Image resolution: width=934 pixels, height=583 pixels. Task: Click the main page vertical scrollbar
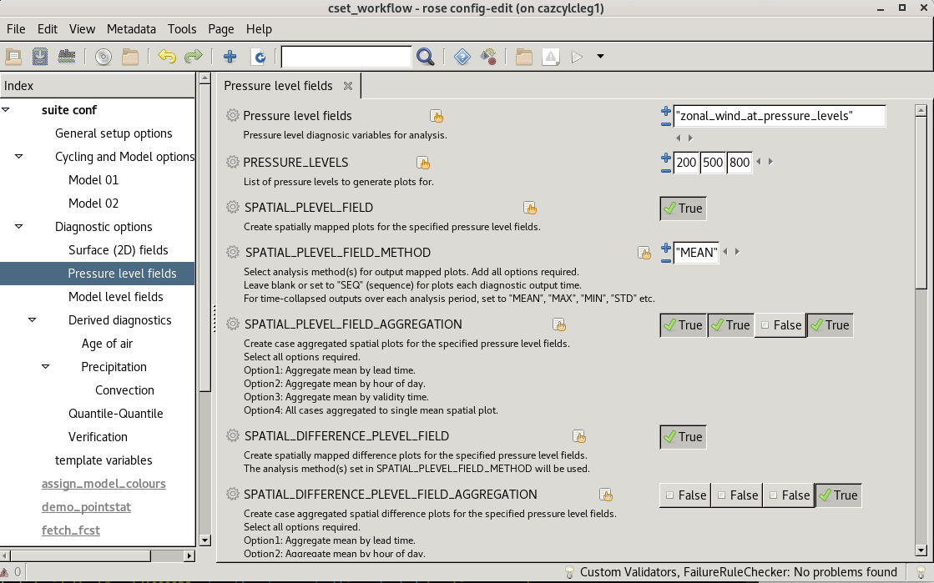[921, 203]
